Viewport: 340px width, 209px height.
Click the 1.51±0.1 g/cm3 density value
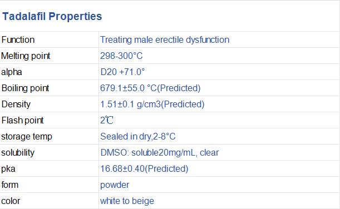pyautogui.click(x=152, y=104)
